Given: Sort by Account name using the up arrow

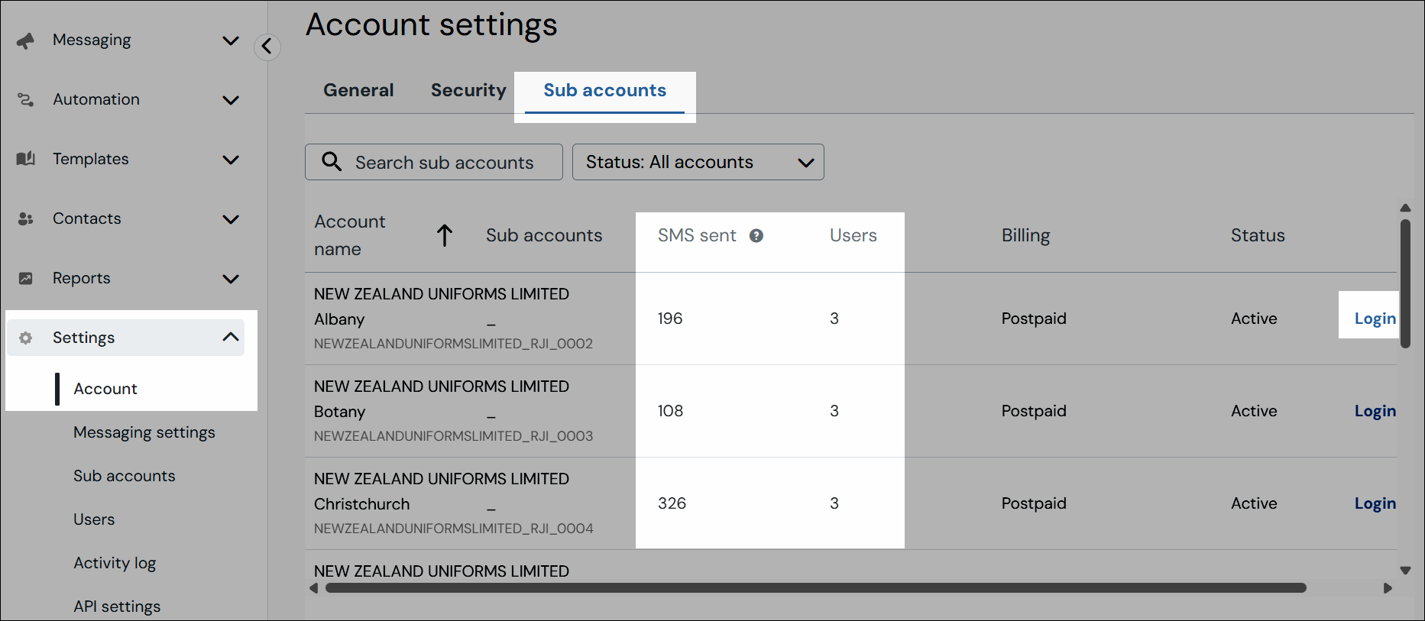Looking at the screenshot, I should [445, 235].
